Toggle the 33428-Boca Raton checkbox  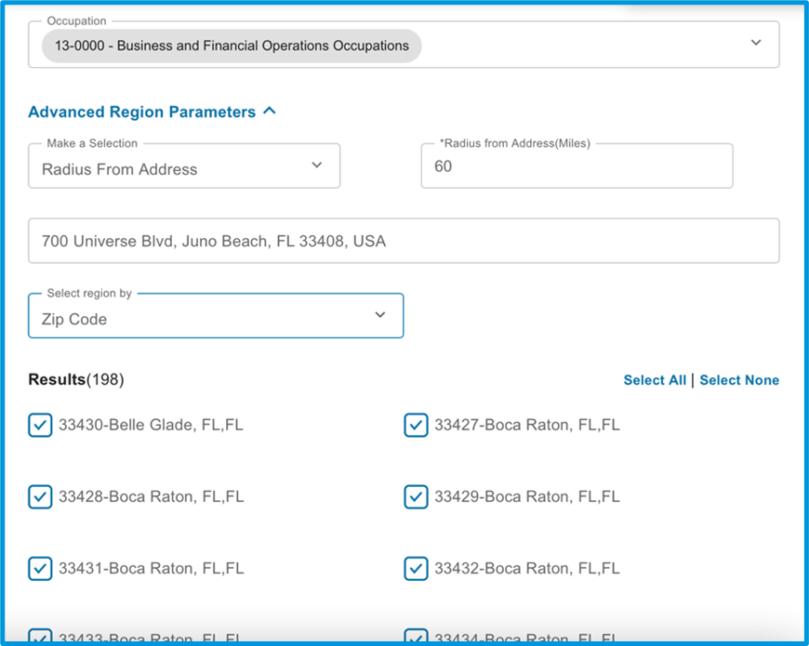coord(40,497)
